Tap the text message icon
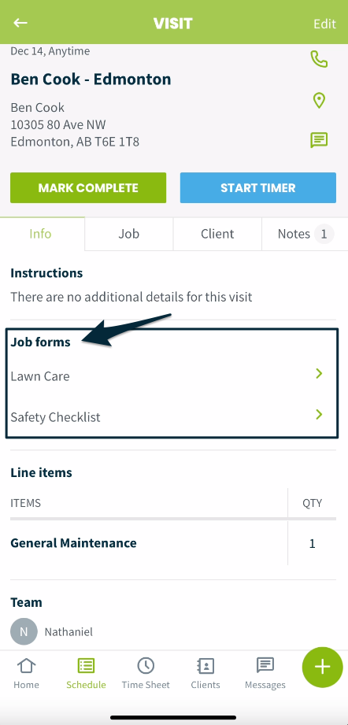This screenshot has width=348, height=725. [319, 140]
